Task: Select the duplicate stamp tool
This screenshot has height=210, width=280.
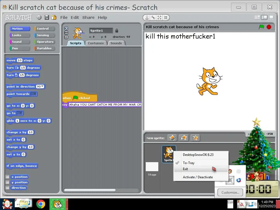Action: pyautogui.click(x=147, y=17)
